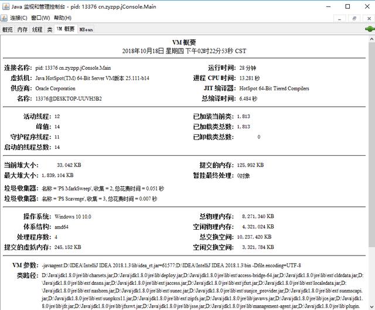Click the 暂挂最终处理 value 0对象

(244, 176)
